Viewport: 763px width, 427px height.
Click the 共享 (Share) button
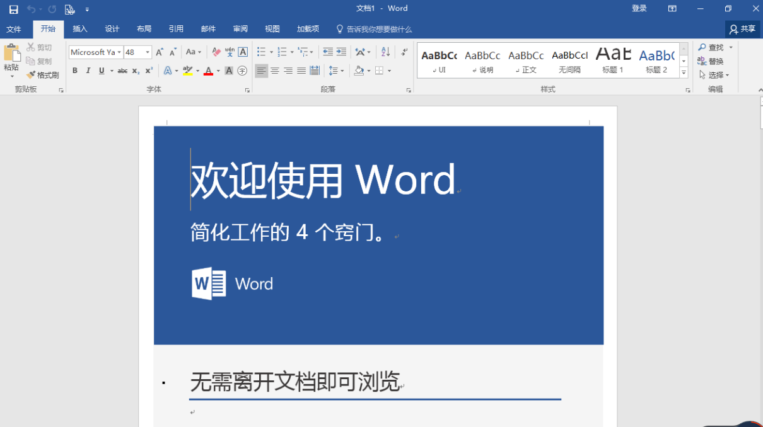pyautogui.click(x=742, y=29)
